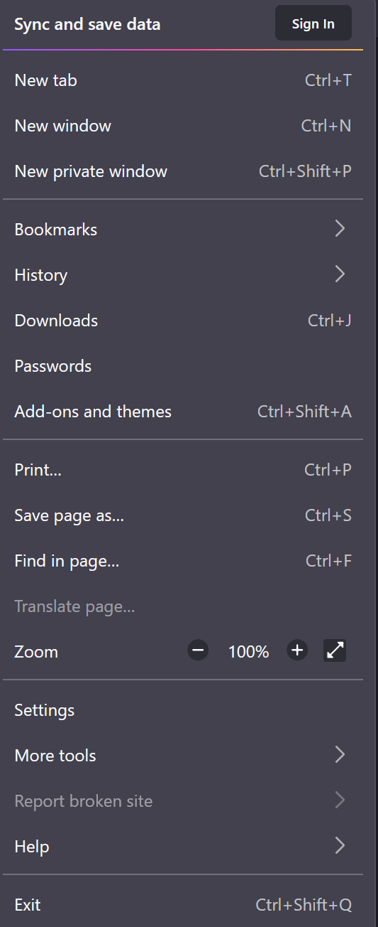Screen dimensions: 378x927
Task: Open Passwords from the menu
Action: pos(183,366)
